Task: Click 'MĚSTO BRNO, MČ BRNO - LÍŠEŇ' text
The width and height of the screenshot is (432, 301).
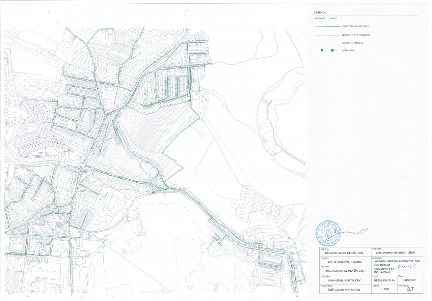Action: pos(394,252)
